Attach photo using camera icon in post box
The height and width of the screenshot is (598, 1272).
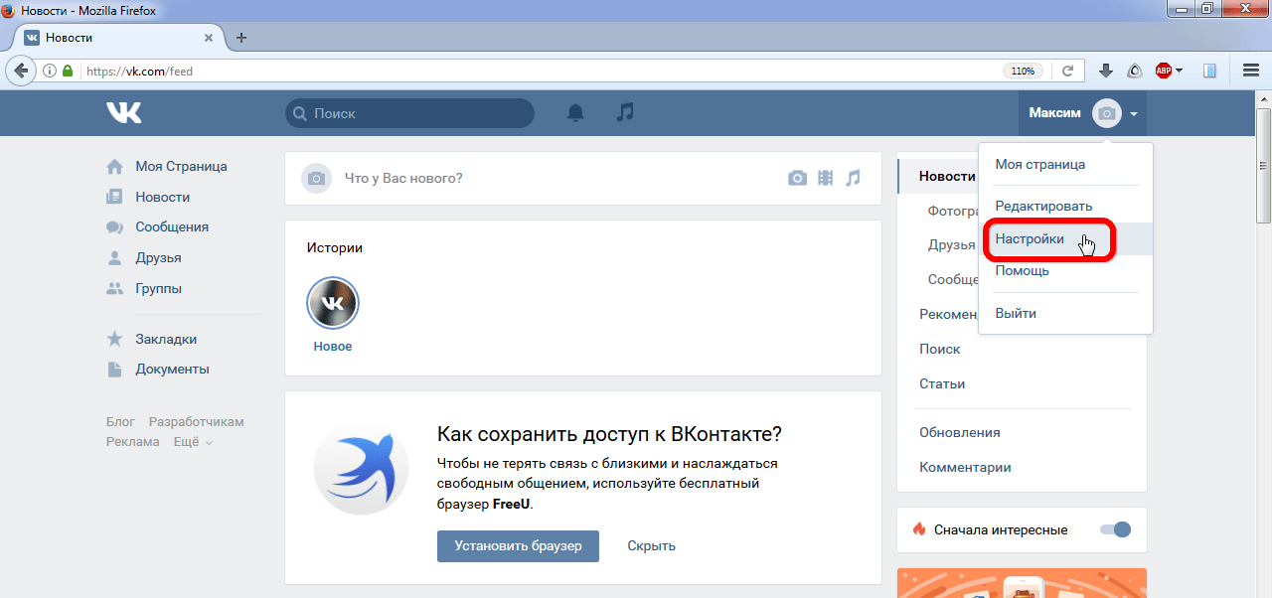coord(797,178)
